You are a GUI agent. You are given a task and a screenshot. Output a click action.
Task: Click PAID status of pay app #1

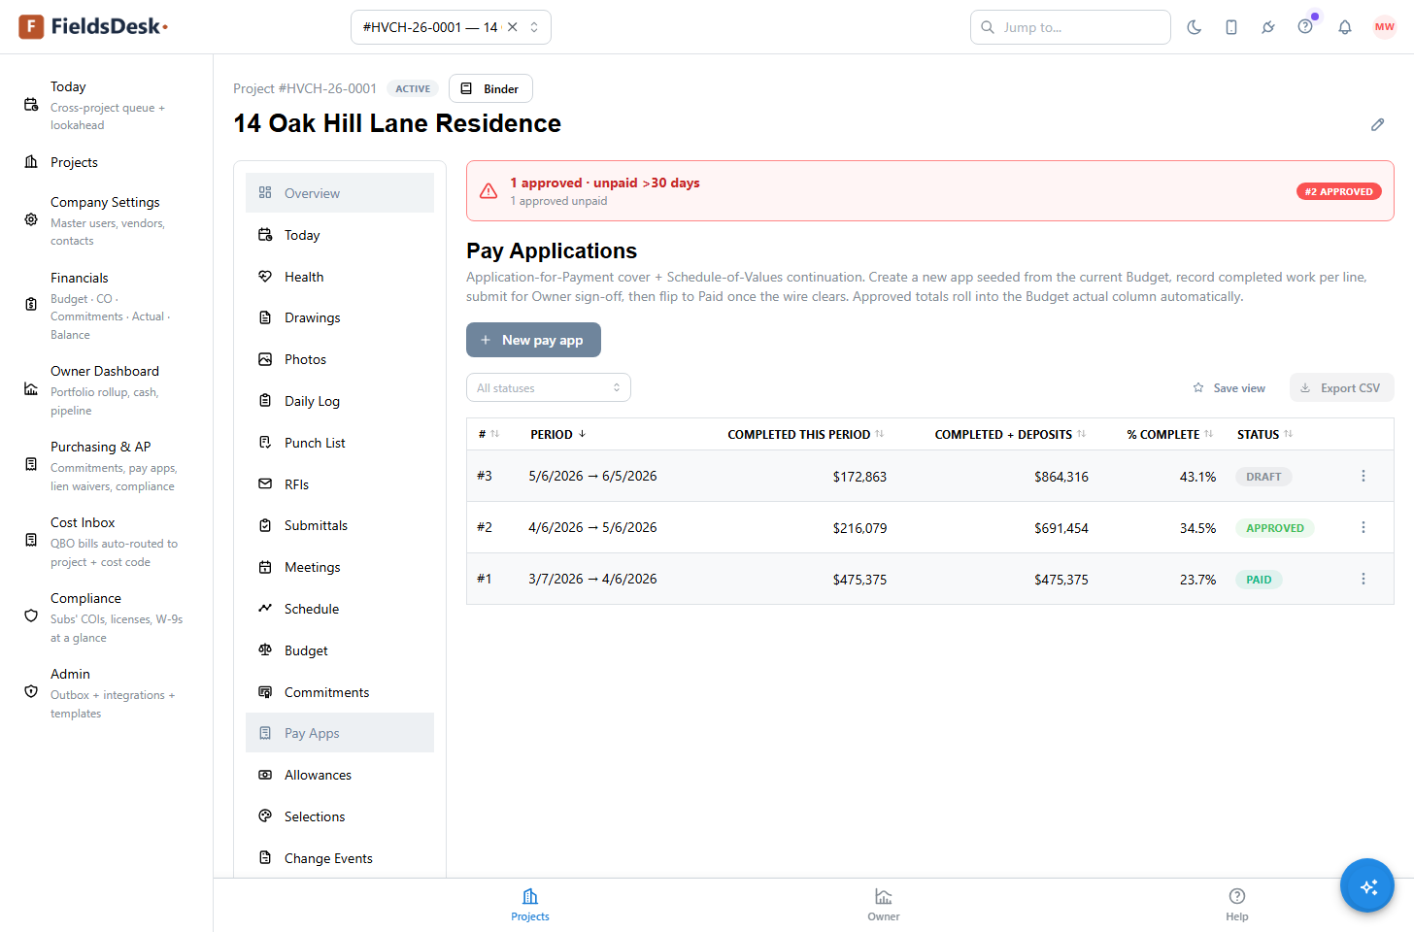point(1259,580)
